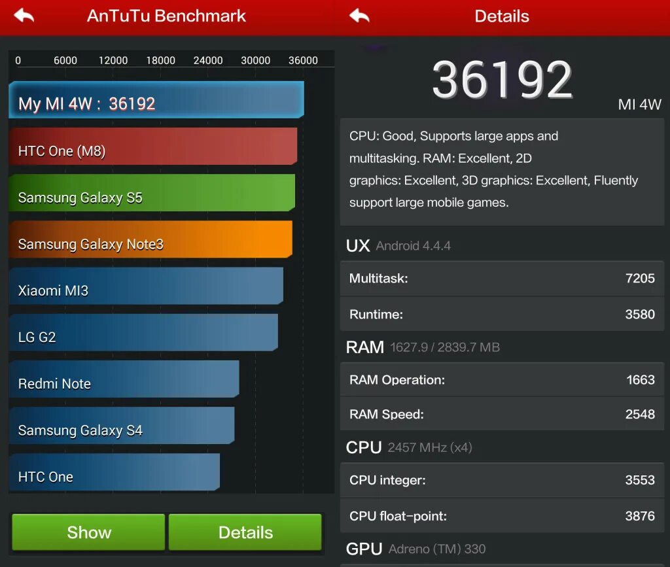Viewport: 670px width, 567px height.
Task: Tap the RAM Operation score row
Action: click(x=502, y=379)
